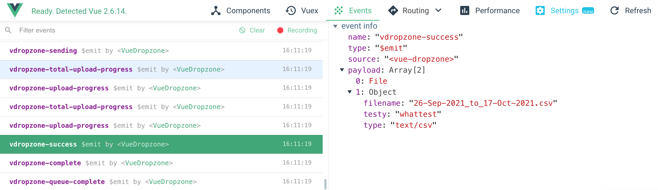Image resolution: width=658 pixels, height=190 pixels.
Task: Click the Events dots icon
Action: point(338,11)
